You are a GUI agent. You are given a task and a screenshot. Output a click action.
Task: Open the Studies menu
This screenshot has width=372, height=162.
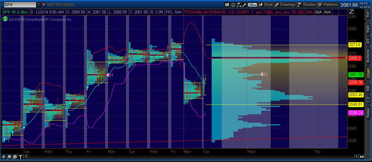(307, 5)
